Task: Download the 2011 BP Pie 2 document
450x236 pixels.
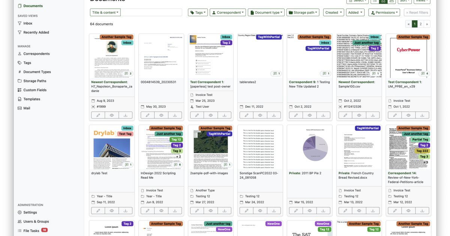Action: coord(323,211)
